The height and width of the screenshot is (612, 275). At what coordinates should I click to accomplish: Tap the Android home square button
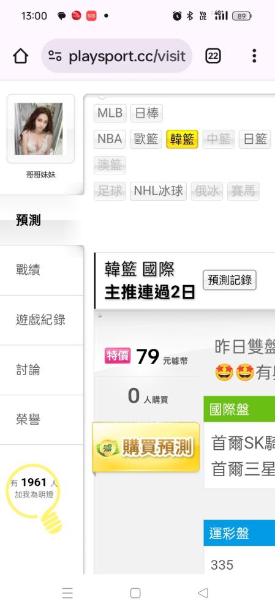pyautogui.click(x=135, y=593)
